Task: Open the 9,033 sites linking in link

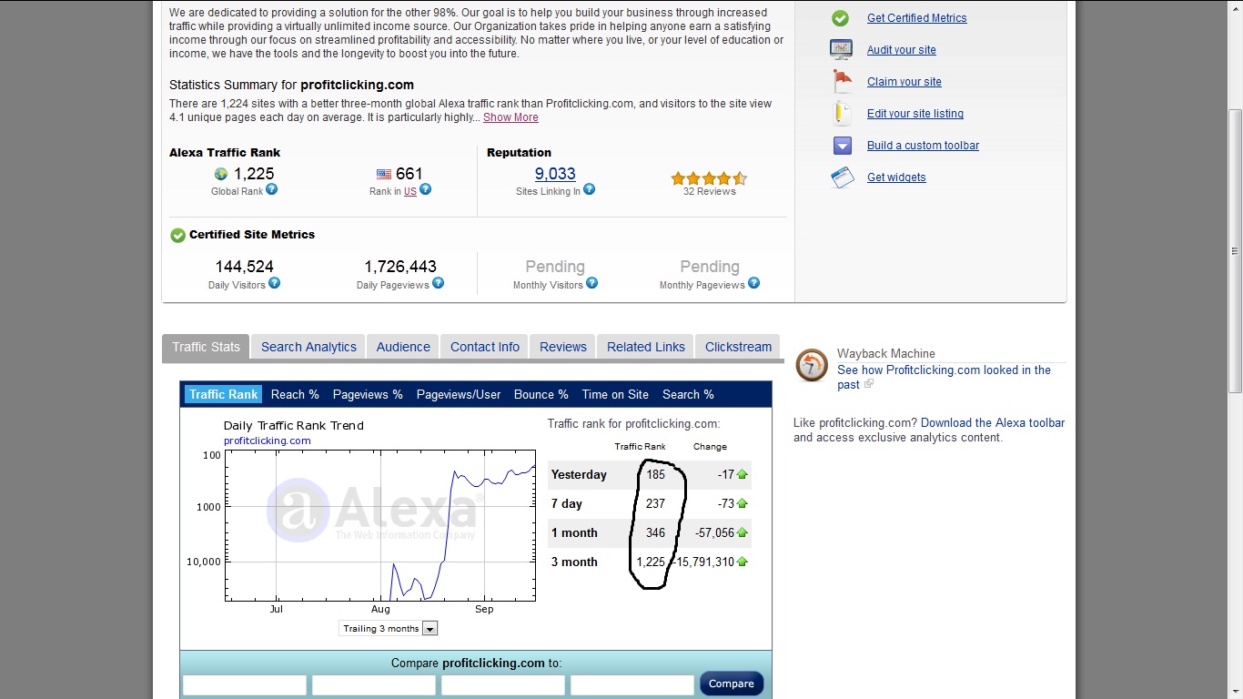Action: click(555, 174)
